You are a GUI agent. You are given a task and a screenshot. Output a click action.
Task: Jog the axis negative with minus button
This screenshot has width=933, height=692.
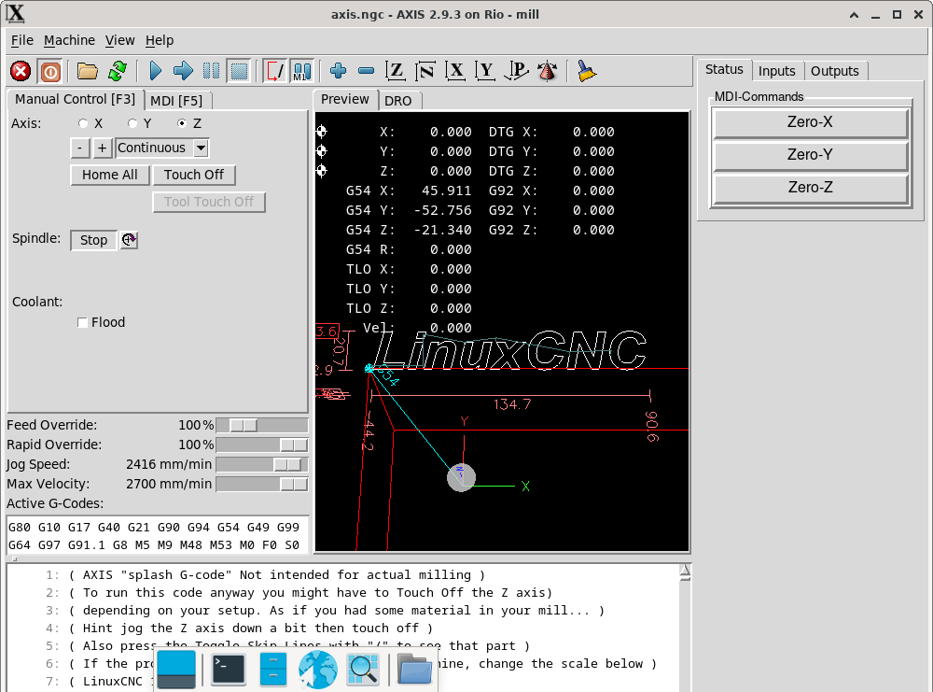point(79,148)
